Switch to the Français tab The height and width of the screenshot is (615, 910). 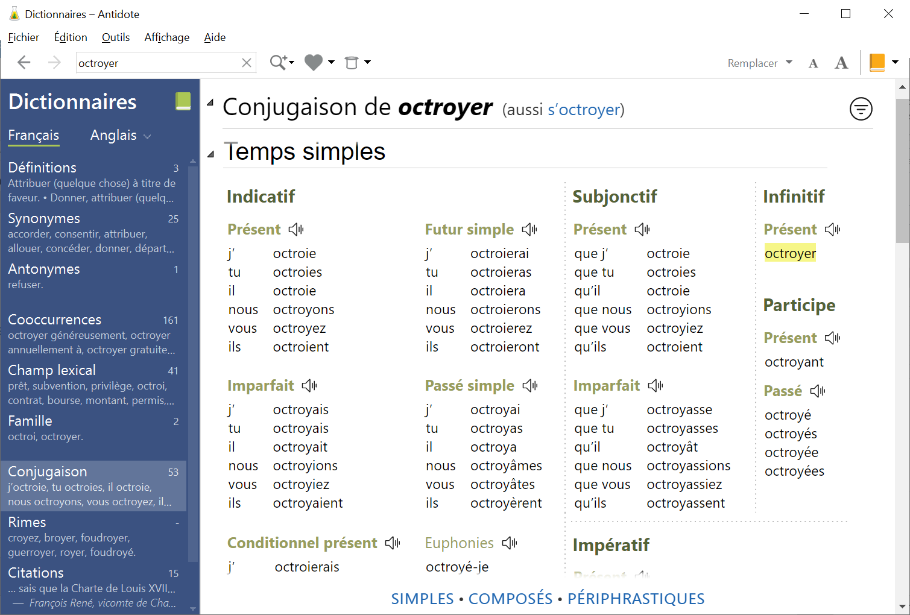click(x=34, y=136)
